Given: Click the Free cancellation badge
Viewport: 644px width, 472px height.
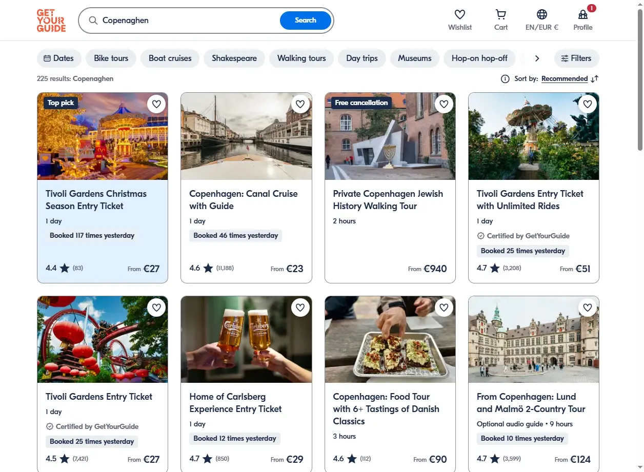Looking at the screenshot, I should (x=361, y=103).
